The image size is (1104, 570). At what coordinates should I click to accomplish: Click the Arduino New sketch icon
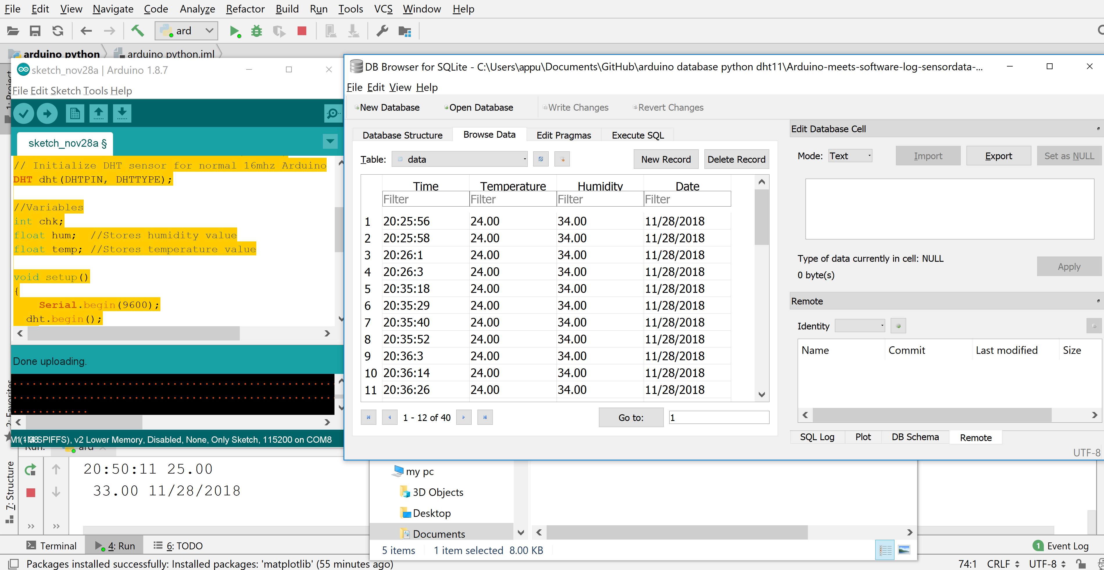click(x=75, y=114)
